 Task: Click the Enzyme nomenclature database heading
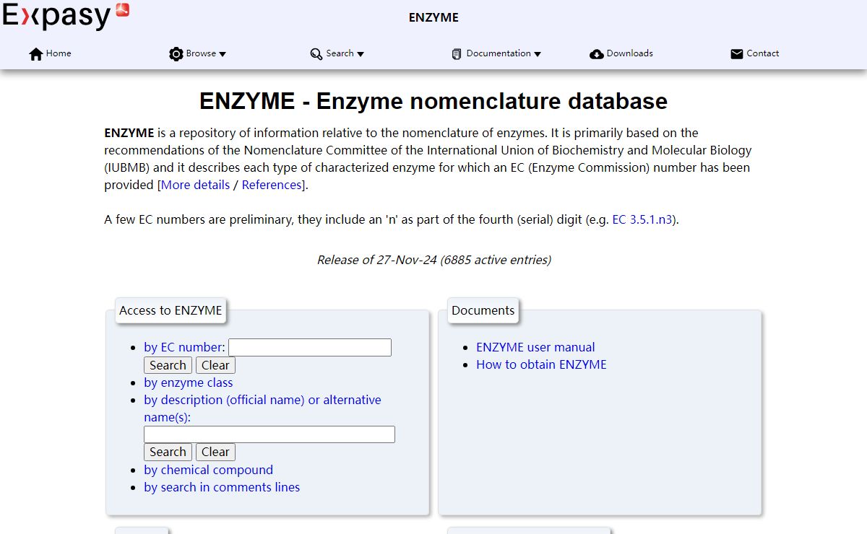433,101
